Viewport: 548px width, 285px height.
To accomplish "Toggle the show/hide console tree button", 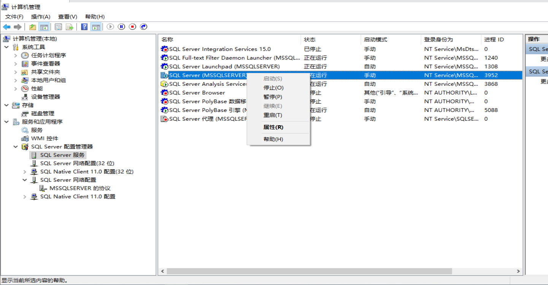I will click(x=44, y=27).
